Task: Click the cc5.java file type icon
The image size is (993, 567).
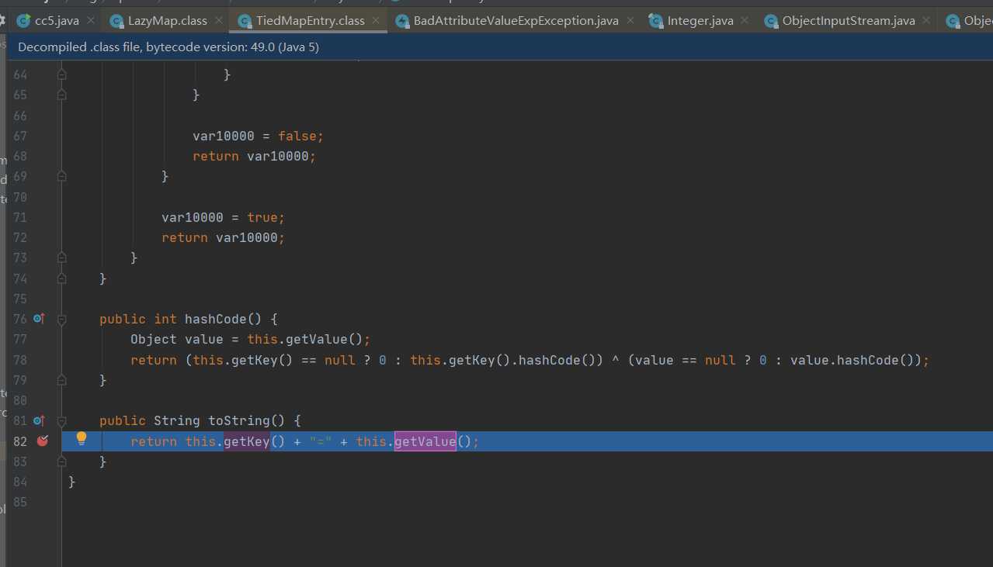Action: [x=24, y=21]
